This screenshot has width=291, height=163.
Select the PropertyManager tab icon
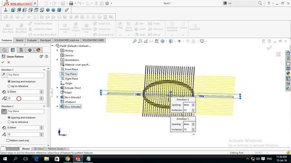13,50
